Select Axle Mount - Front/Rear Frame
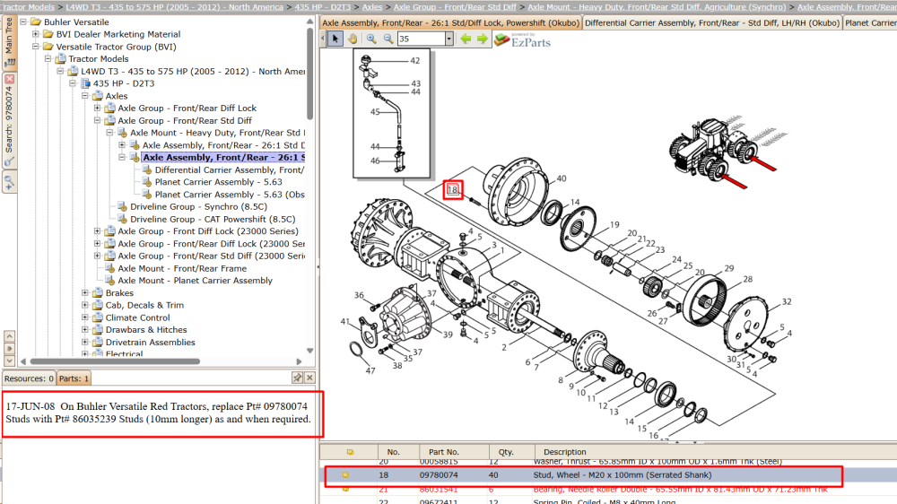 pos(182,268)
